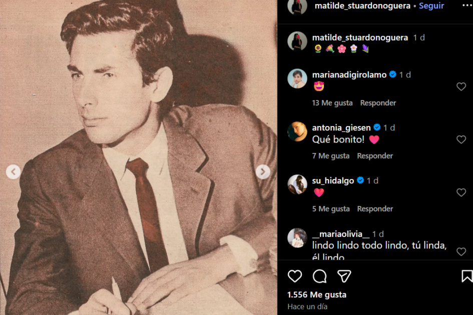Like marianadigirolamo's comment
Image resolution: width=473 pixels, height=315 pixels.
pos(461,86)
